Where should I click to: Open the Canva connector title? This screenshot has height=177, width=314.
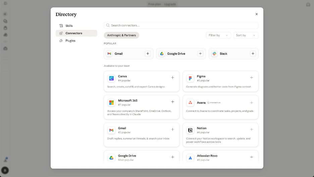tap(122, 76)
